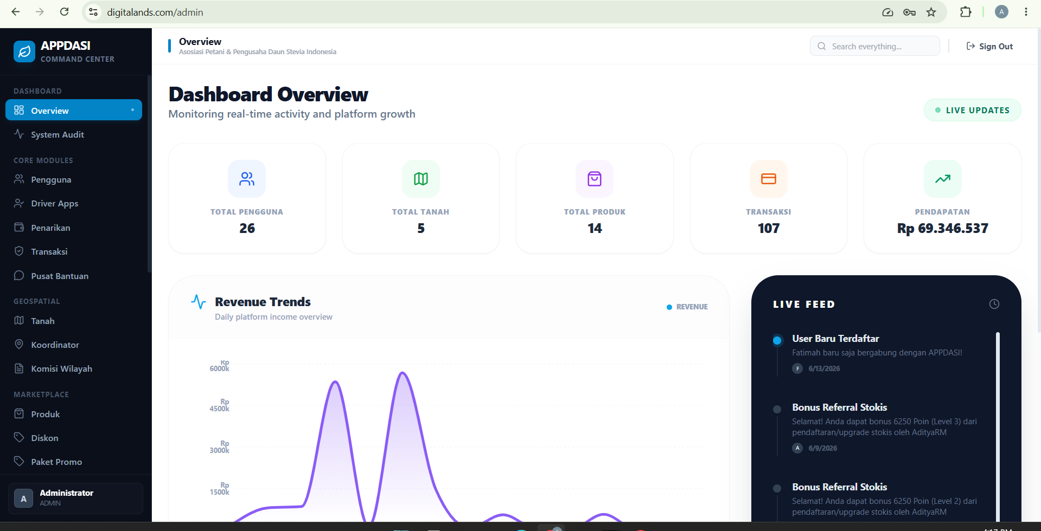Click the Live Feed scrollbar
The height and width of the screenshot is (531, 1041).
998,428
